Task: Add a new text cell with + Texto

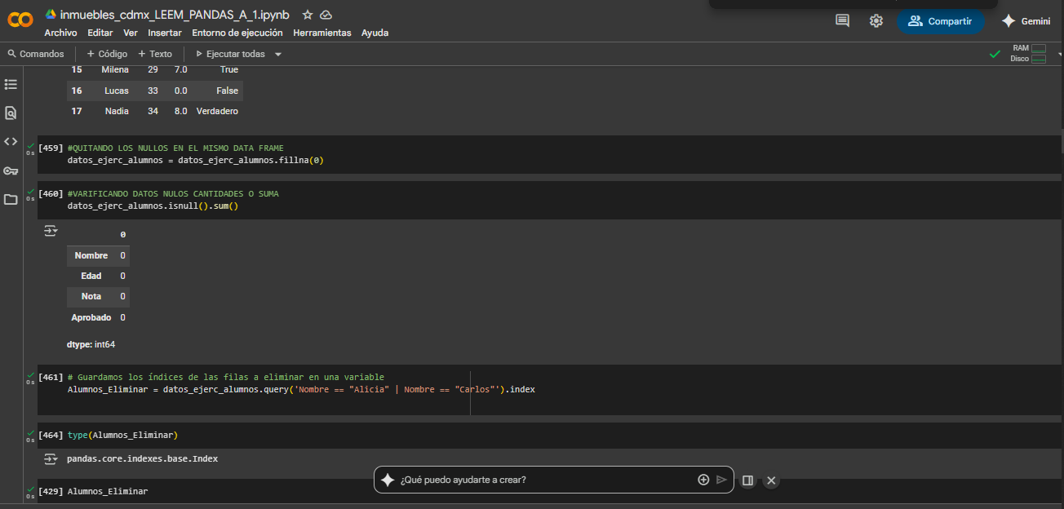Action: point(155,54)
